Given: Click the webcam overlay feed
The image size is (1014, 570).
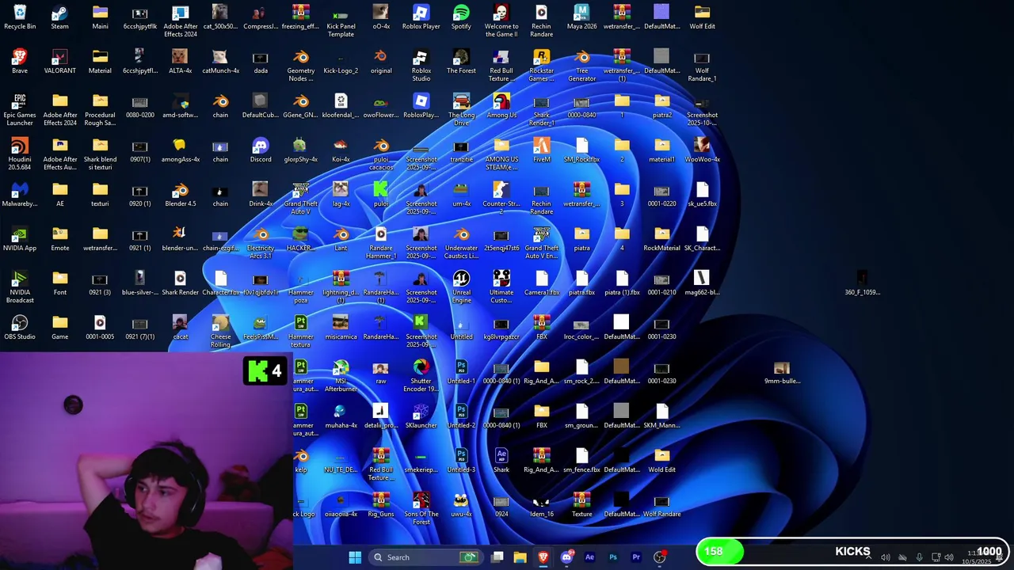Looking at the screenshot, I should (147, 462).
